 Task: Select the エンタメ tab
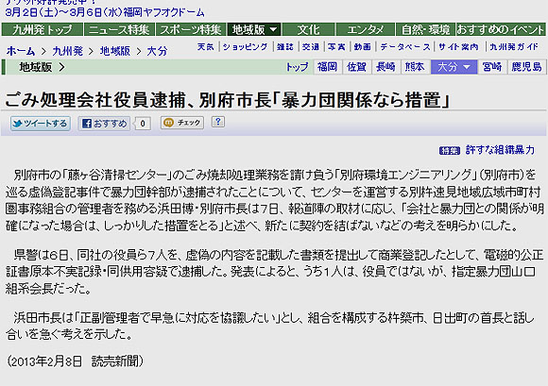click(x=366, y=29)
